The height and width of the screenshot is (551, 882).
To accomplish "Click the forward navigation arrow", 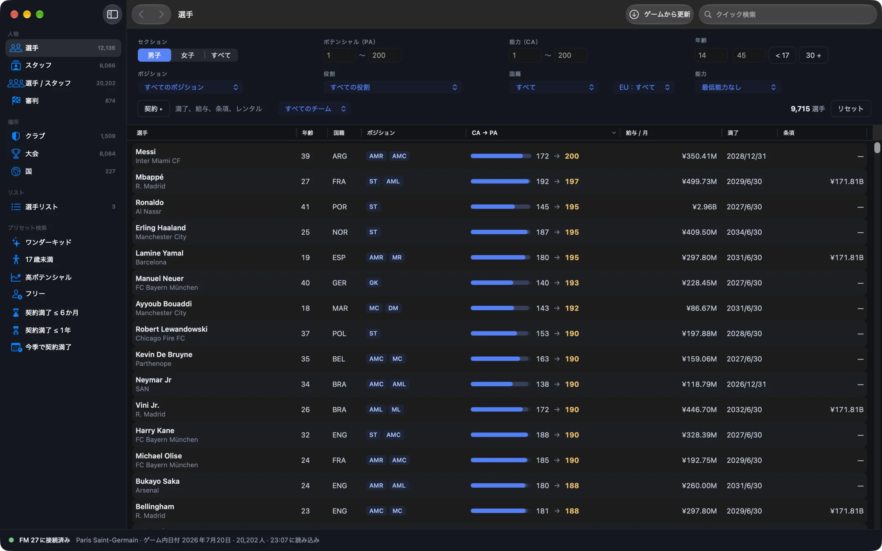I will click(161, 14).
